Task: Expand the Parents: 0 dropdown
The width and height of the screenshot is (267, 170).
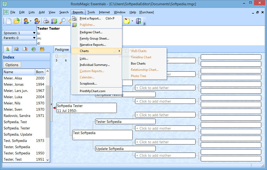Action: pos(34,38)
